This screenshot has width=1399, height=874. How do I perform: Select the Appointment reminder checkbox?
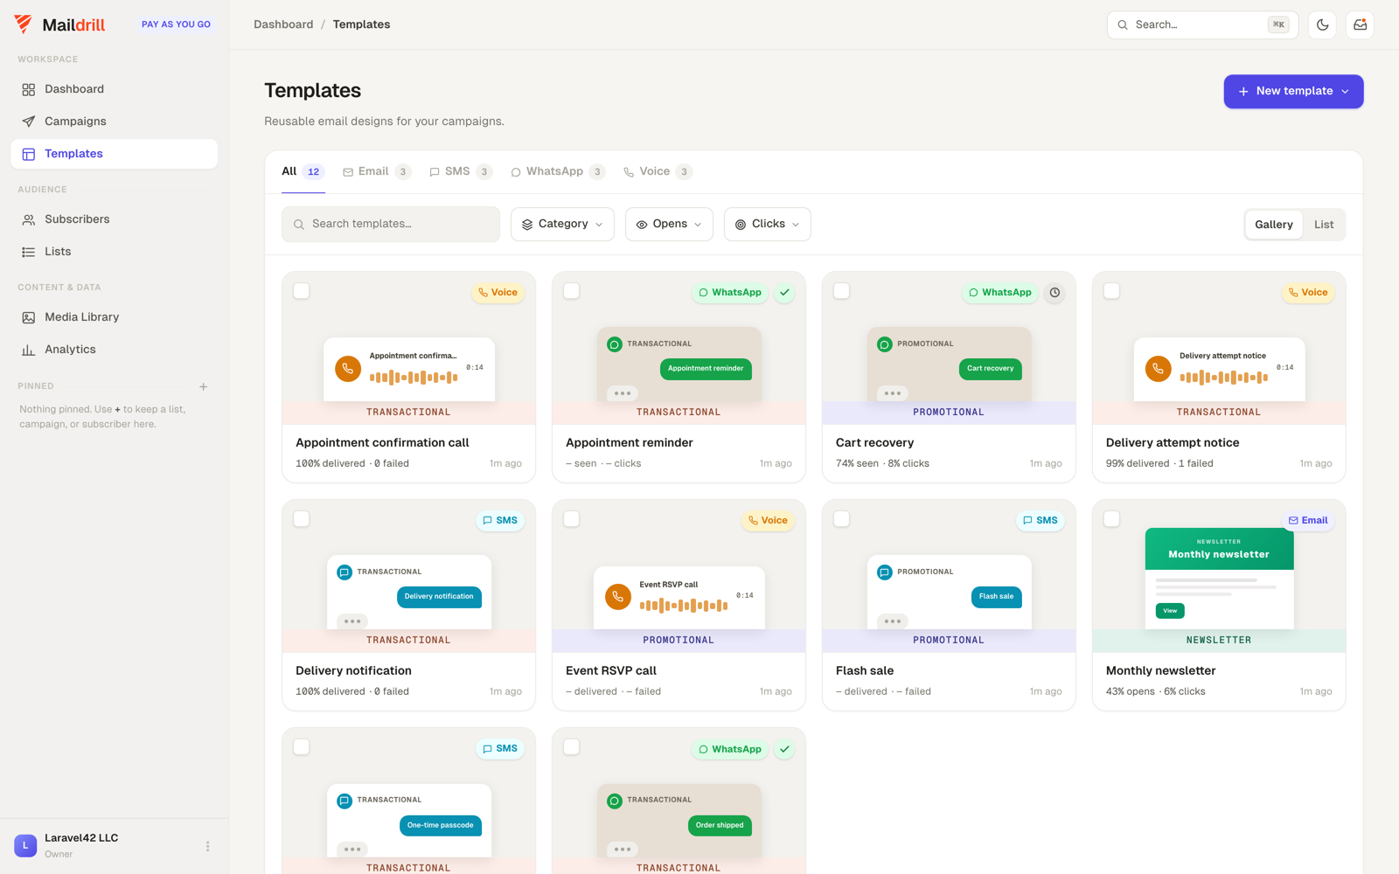pos(572,291)
